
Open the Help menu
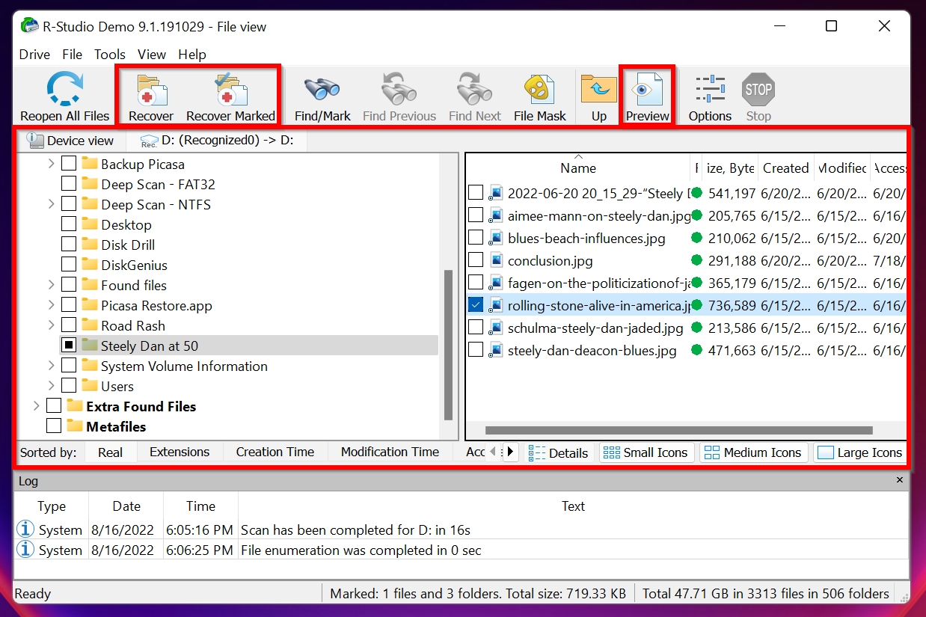point(192,55)
